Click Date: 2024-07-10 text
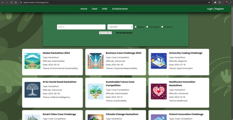Image resolution: width=233 pixels, height=120 pixels. 177,65
